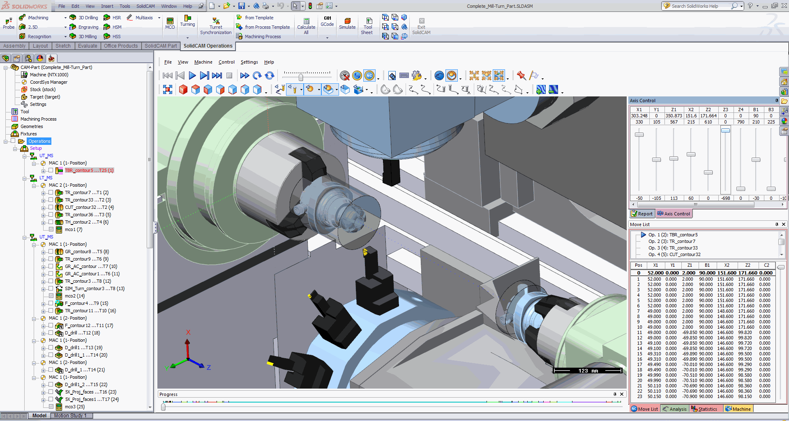Screen dimensions: 789x421
Task: Click the Play simulation button
Action: pyautogui.click(x=192, y=76)
